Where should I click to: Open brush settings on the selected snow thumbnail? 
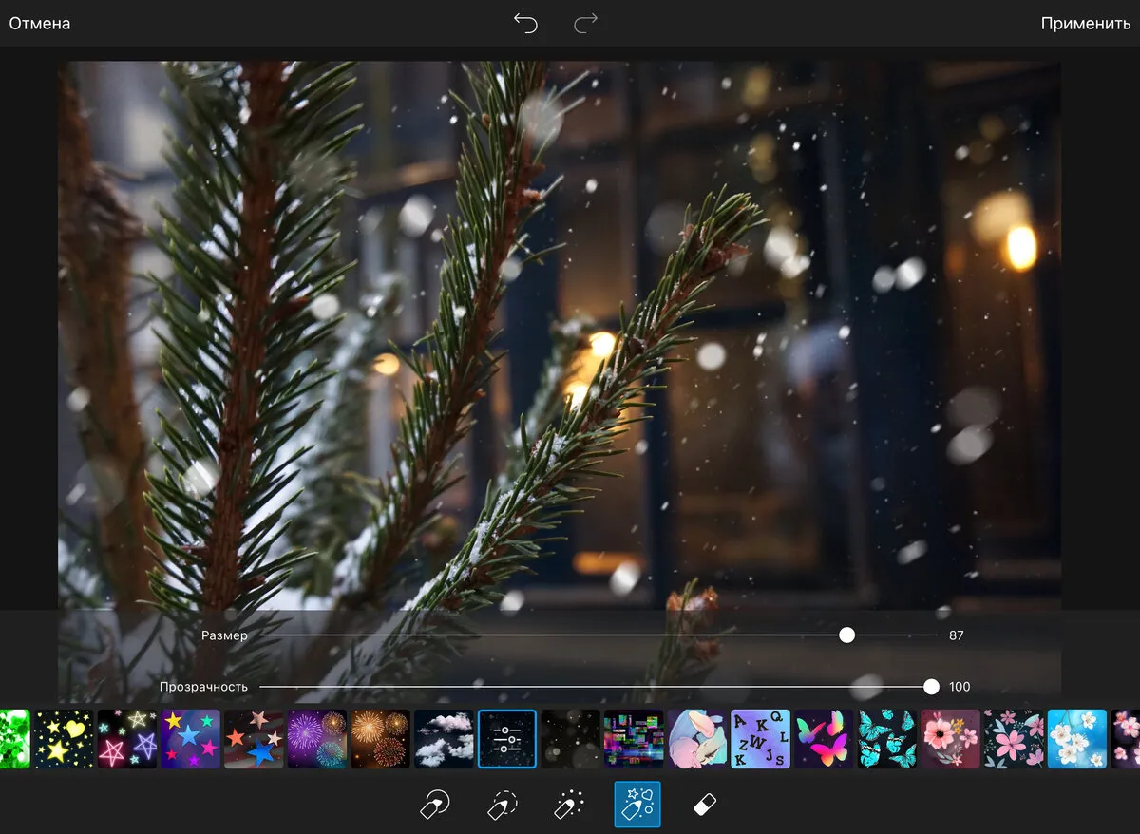(507, 739)
